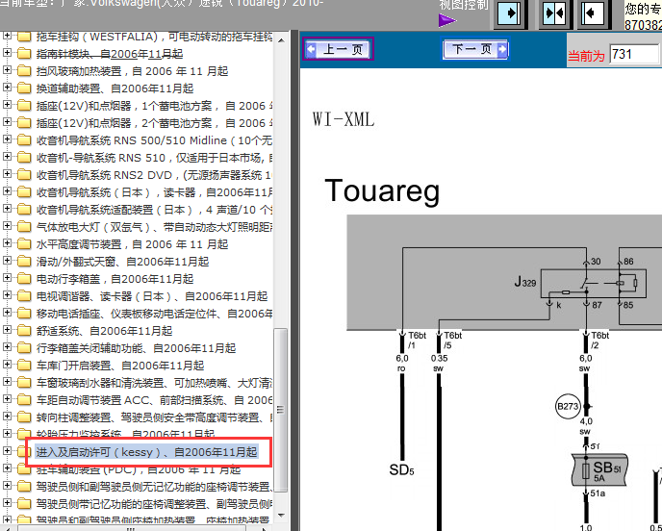662x531 pixels.
Task: Expand the 舒适系统 tree node
Action: [x=7, y=331]
